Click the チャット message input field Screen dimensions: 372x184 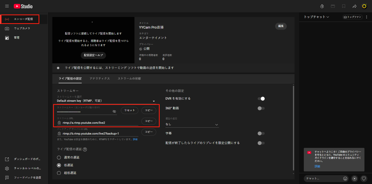(323, 178)
